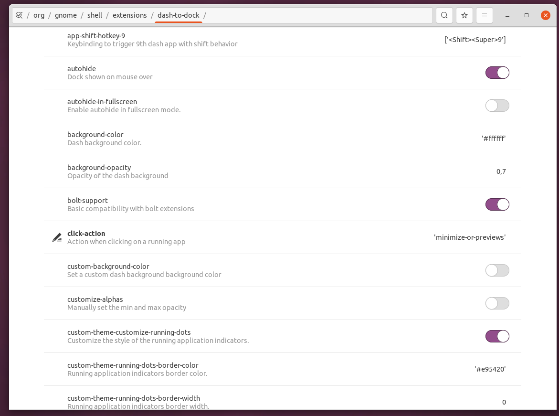Click the dconf root icon in path bar
The image size is (559, 416).
[x=19, y=15]
